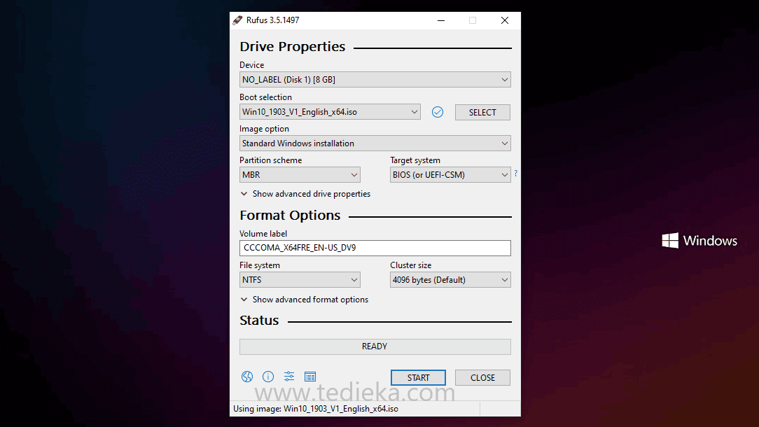This screenshot has width=759, height=427.
Task: Click the Boot selection label
Action: pyautogui.click(x=265, y=97)
